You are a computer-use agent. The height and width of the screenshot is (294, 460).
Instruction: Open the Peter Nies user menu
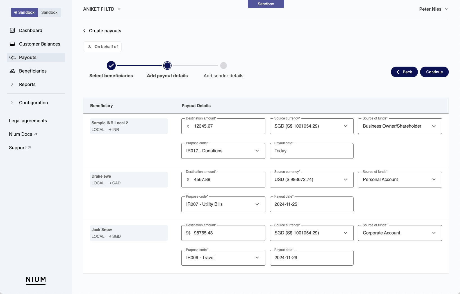[x=433, y=9]
